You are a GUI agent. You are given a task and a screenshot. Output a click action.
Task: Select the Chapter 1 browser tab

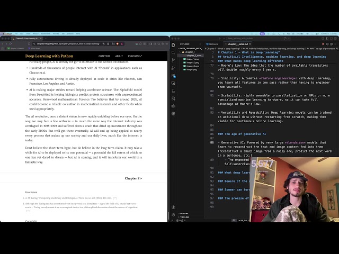coord(26,39)
